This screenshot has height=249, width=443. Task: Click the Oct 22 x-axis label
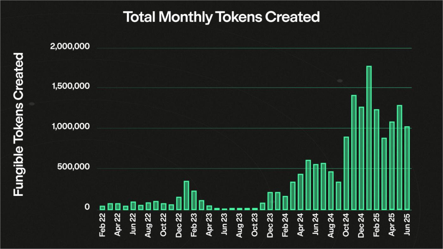[x=163, y=225]
